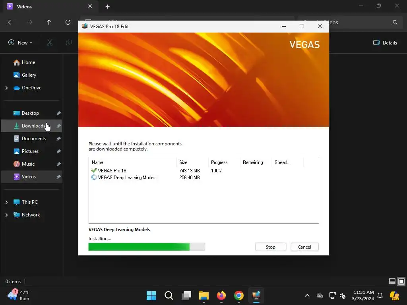407x305 pixels.
Task: Click the search magnifier in Explorer
Action: click(395, 22)
